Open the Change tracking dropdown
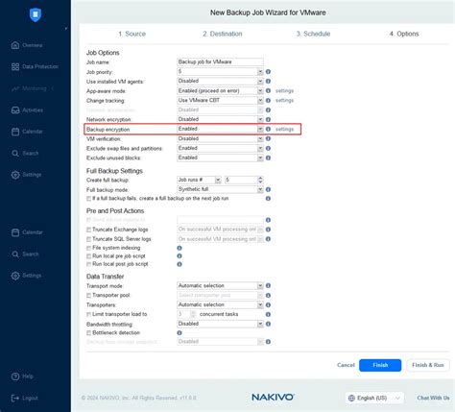The height and width of the screenshot is (412, 455). pos(220,101)
